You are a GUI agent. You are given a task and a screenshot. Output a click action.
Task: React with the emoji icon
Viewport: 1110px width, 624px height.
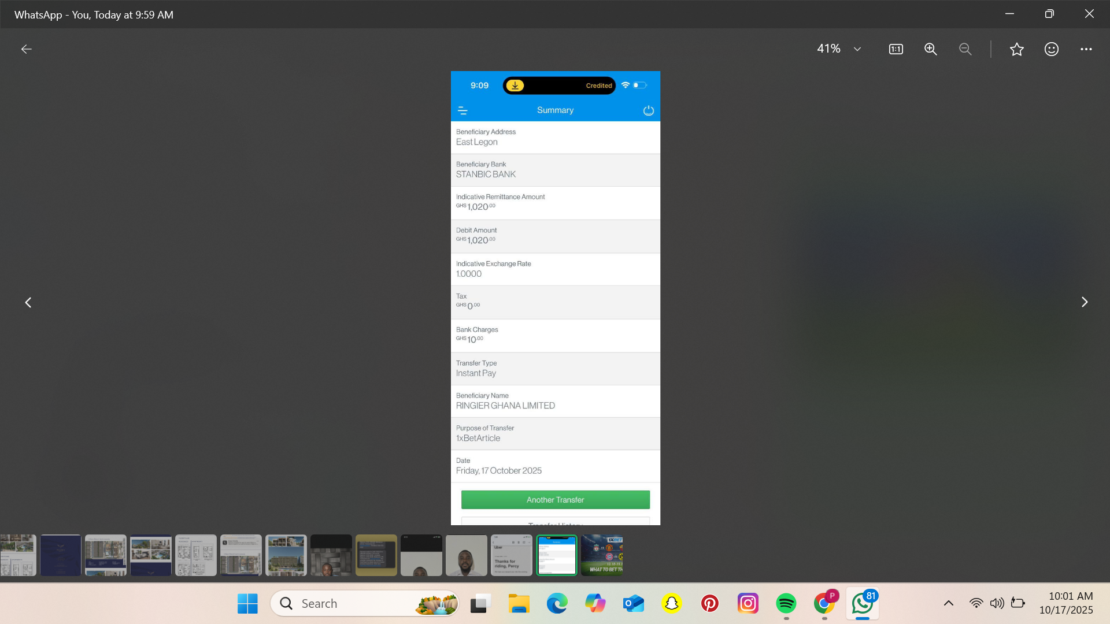click(x=1051, y=49)
